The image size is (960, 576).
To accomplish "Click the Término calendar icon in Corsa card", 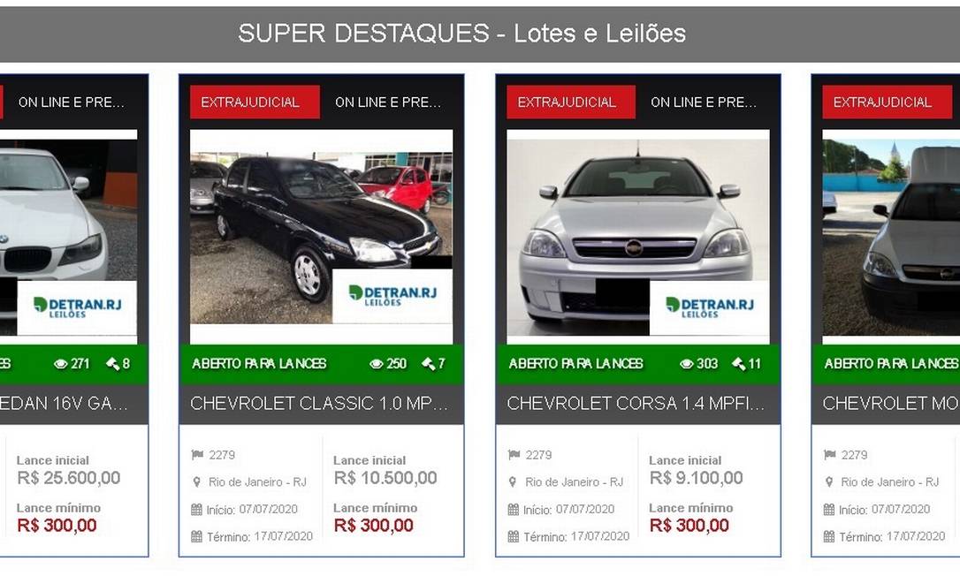I will click(513, 537).
